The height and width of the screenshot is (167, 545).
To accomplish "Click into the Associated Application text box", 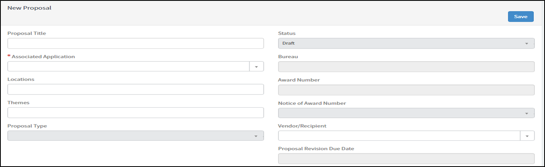I will click(x=128, y=67).
